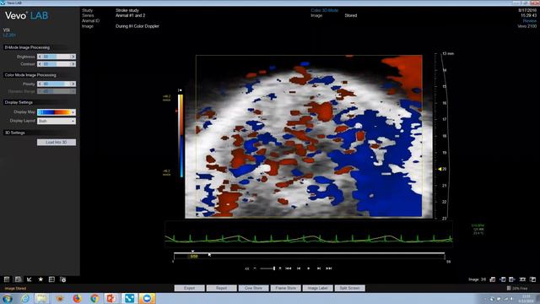540x304 pixels.
Task: Click the next image icon at bottom right
Action: pyautogui.click(x=512, y=280)
